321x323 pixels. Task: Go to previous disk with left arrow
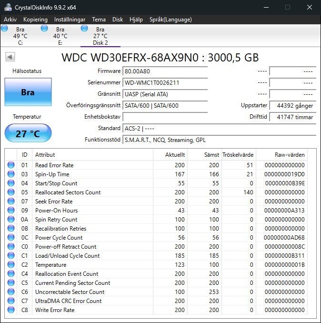coord(10,57)
